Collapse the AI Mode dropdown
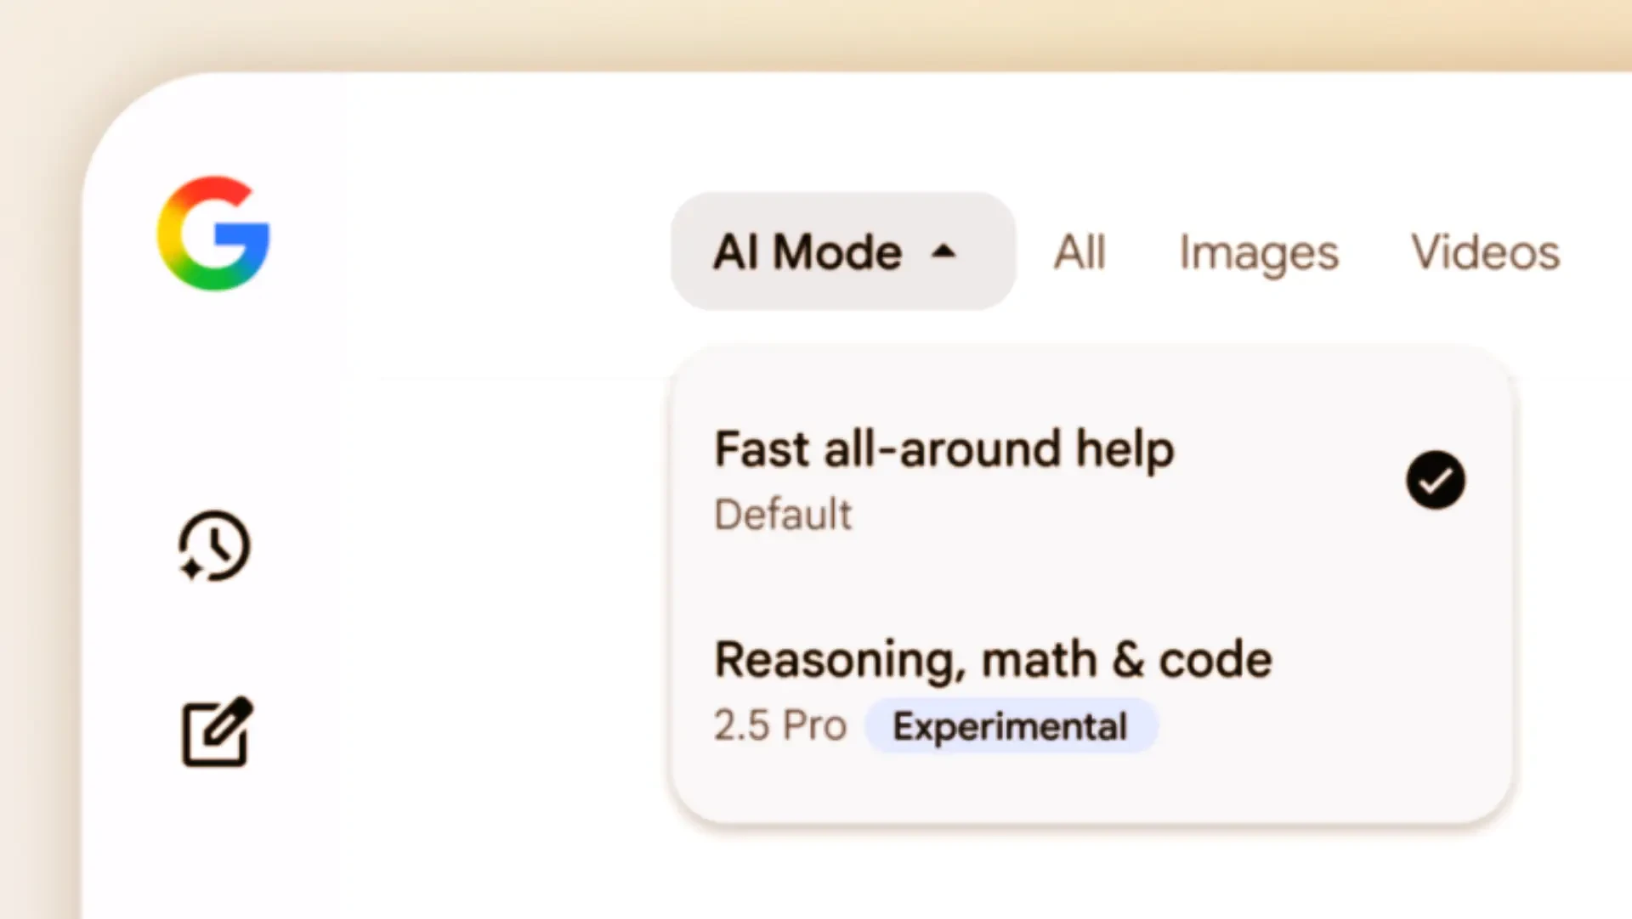1632x919 pixels. (842, 251)
